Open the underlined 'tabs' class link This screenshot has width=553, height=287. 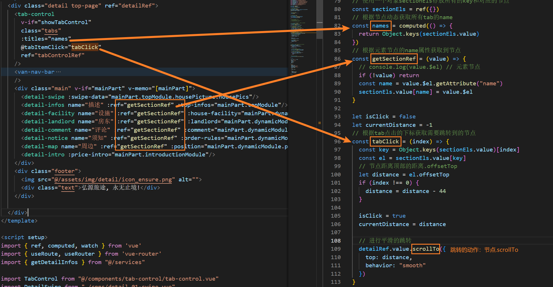(51, 30)
